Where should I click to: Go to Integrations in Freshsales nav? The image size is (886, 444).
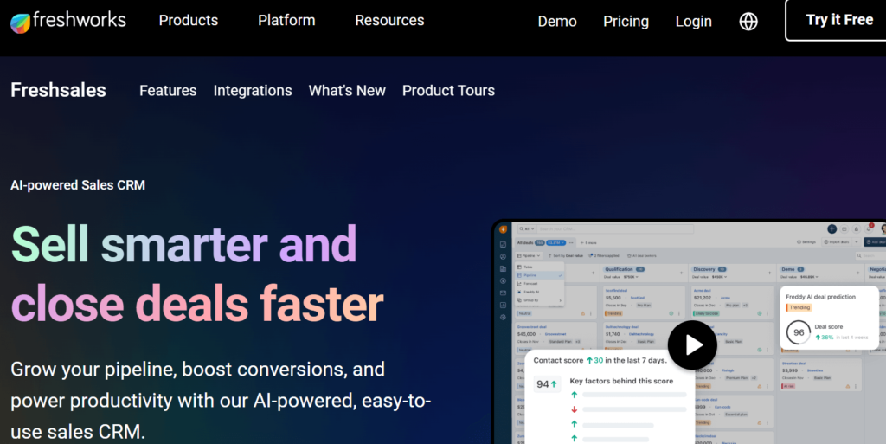253,90
